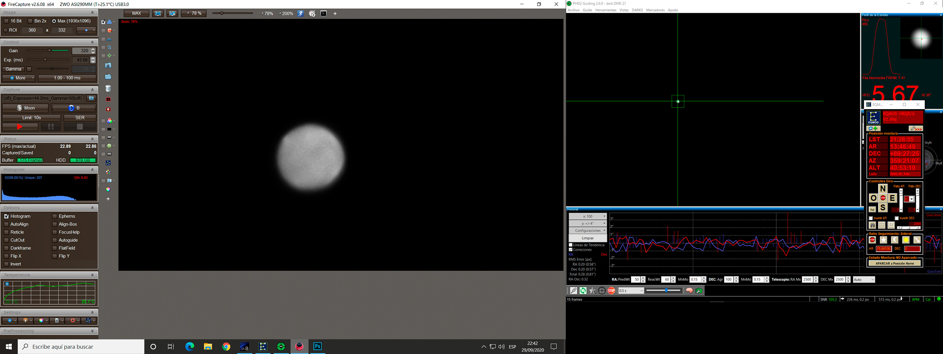Open PHD2 y: +/-4" scale dropdown
Viewport: 943px width, 354px height.
588,223
